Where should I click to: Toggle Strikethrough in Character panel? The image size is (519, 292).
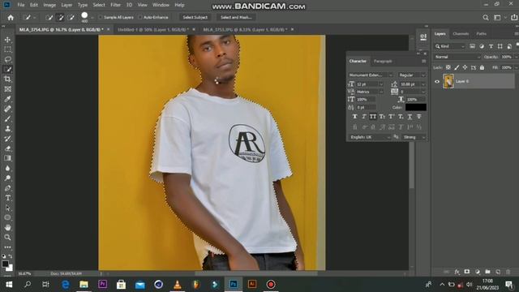(x=419, y=117)
